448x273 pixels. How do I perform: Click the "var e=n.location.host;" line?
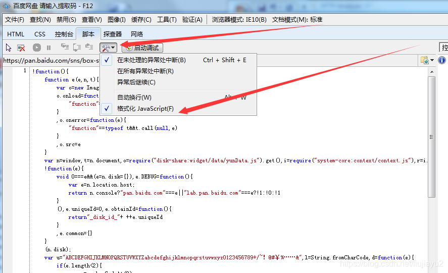click(x=102, y=185)
